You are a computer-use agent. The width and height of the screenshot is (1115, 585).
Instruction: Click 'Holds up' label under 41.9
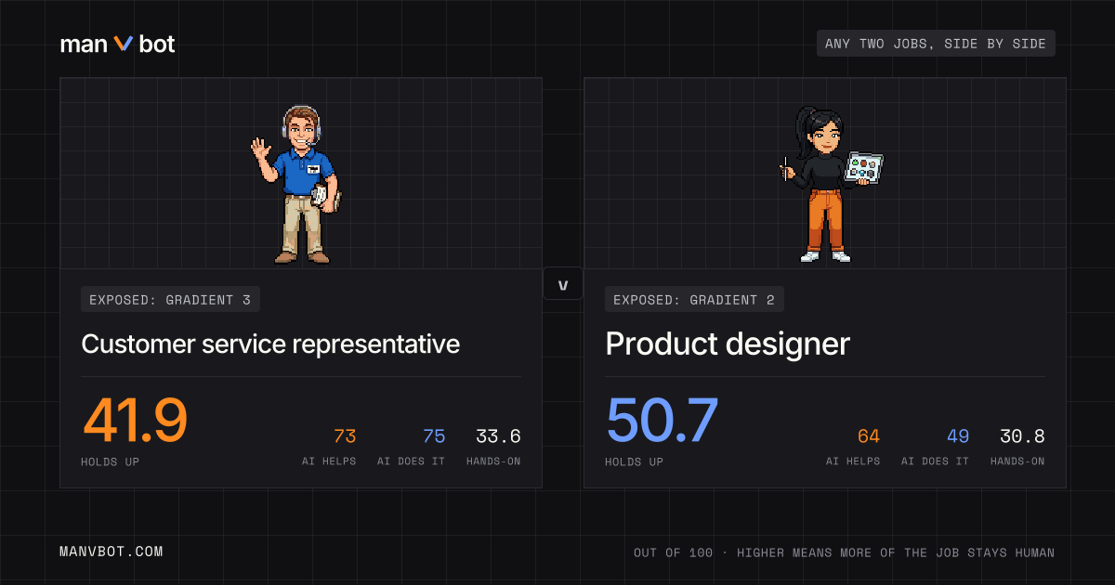[x=111, y=461]
